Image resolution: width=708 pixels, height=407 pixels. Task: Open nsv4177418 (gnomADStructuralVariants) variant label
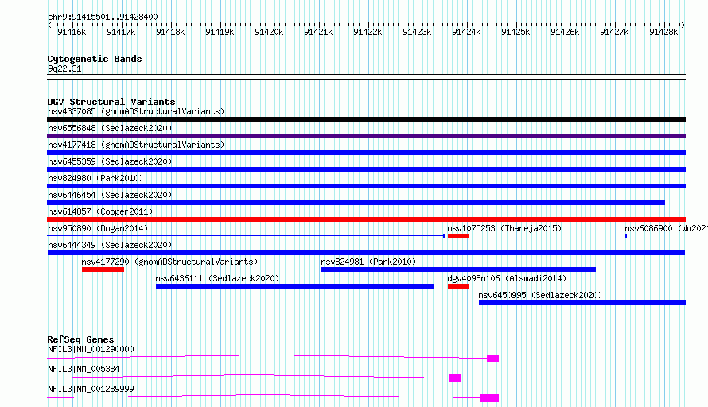(136, 145)
